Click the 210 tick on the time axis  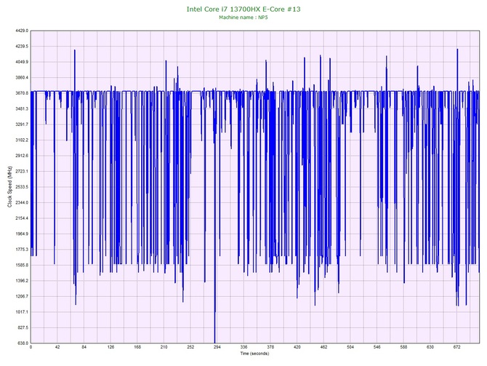click(164, 347)
